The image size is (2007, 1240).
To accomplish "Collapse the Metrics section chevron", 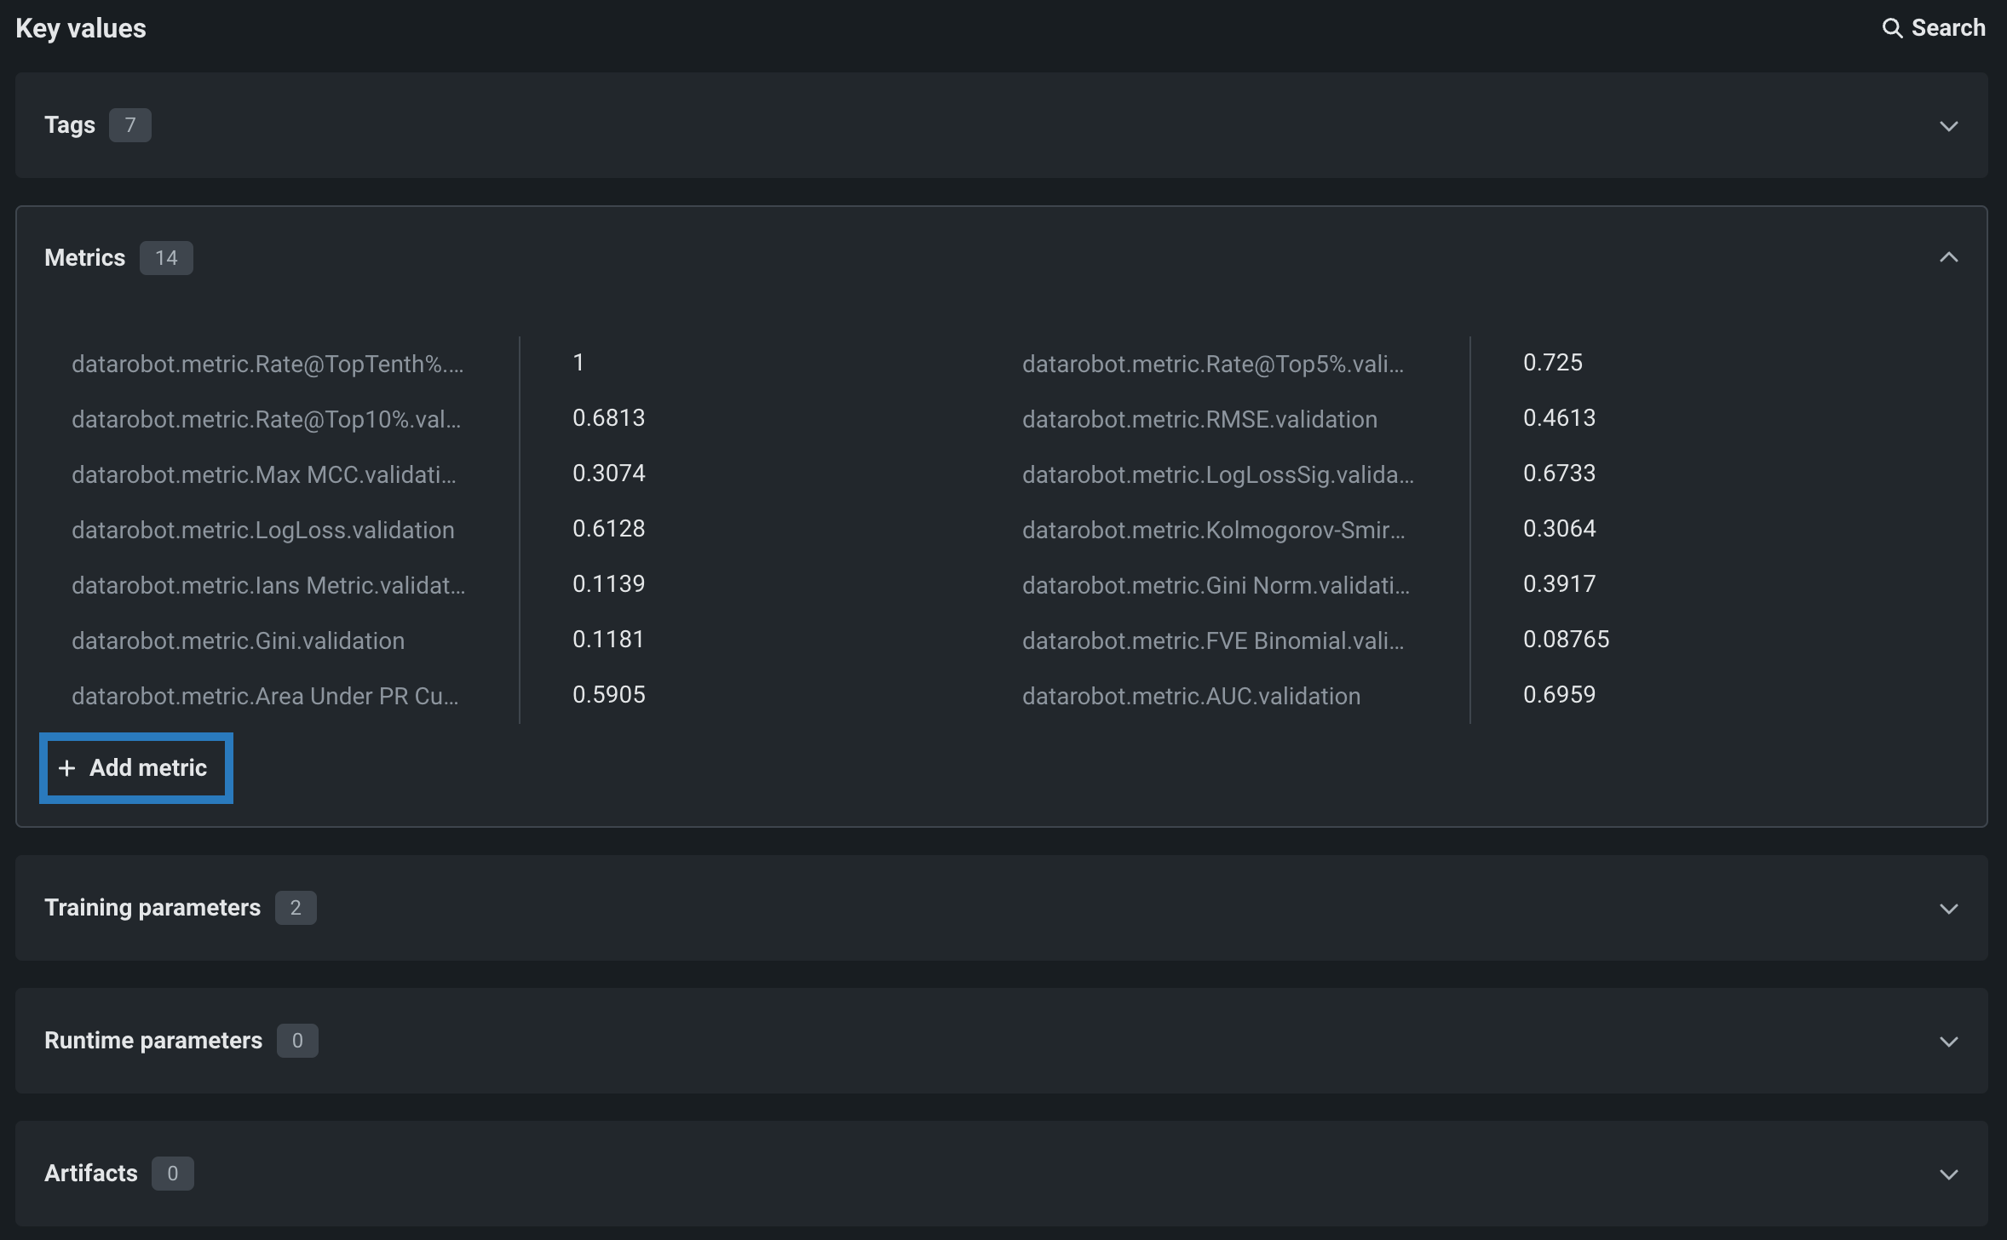I will (1948, 257).
